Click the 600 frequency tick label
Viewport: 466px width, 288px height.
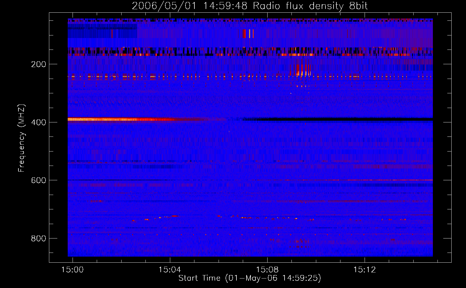[x=39, y=180]
